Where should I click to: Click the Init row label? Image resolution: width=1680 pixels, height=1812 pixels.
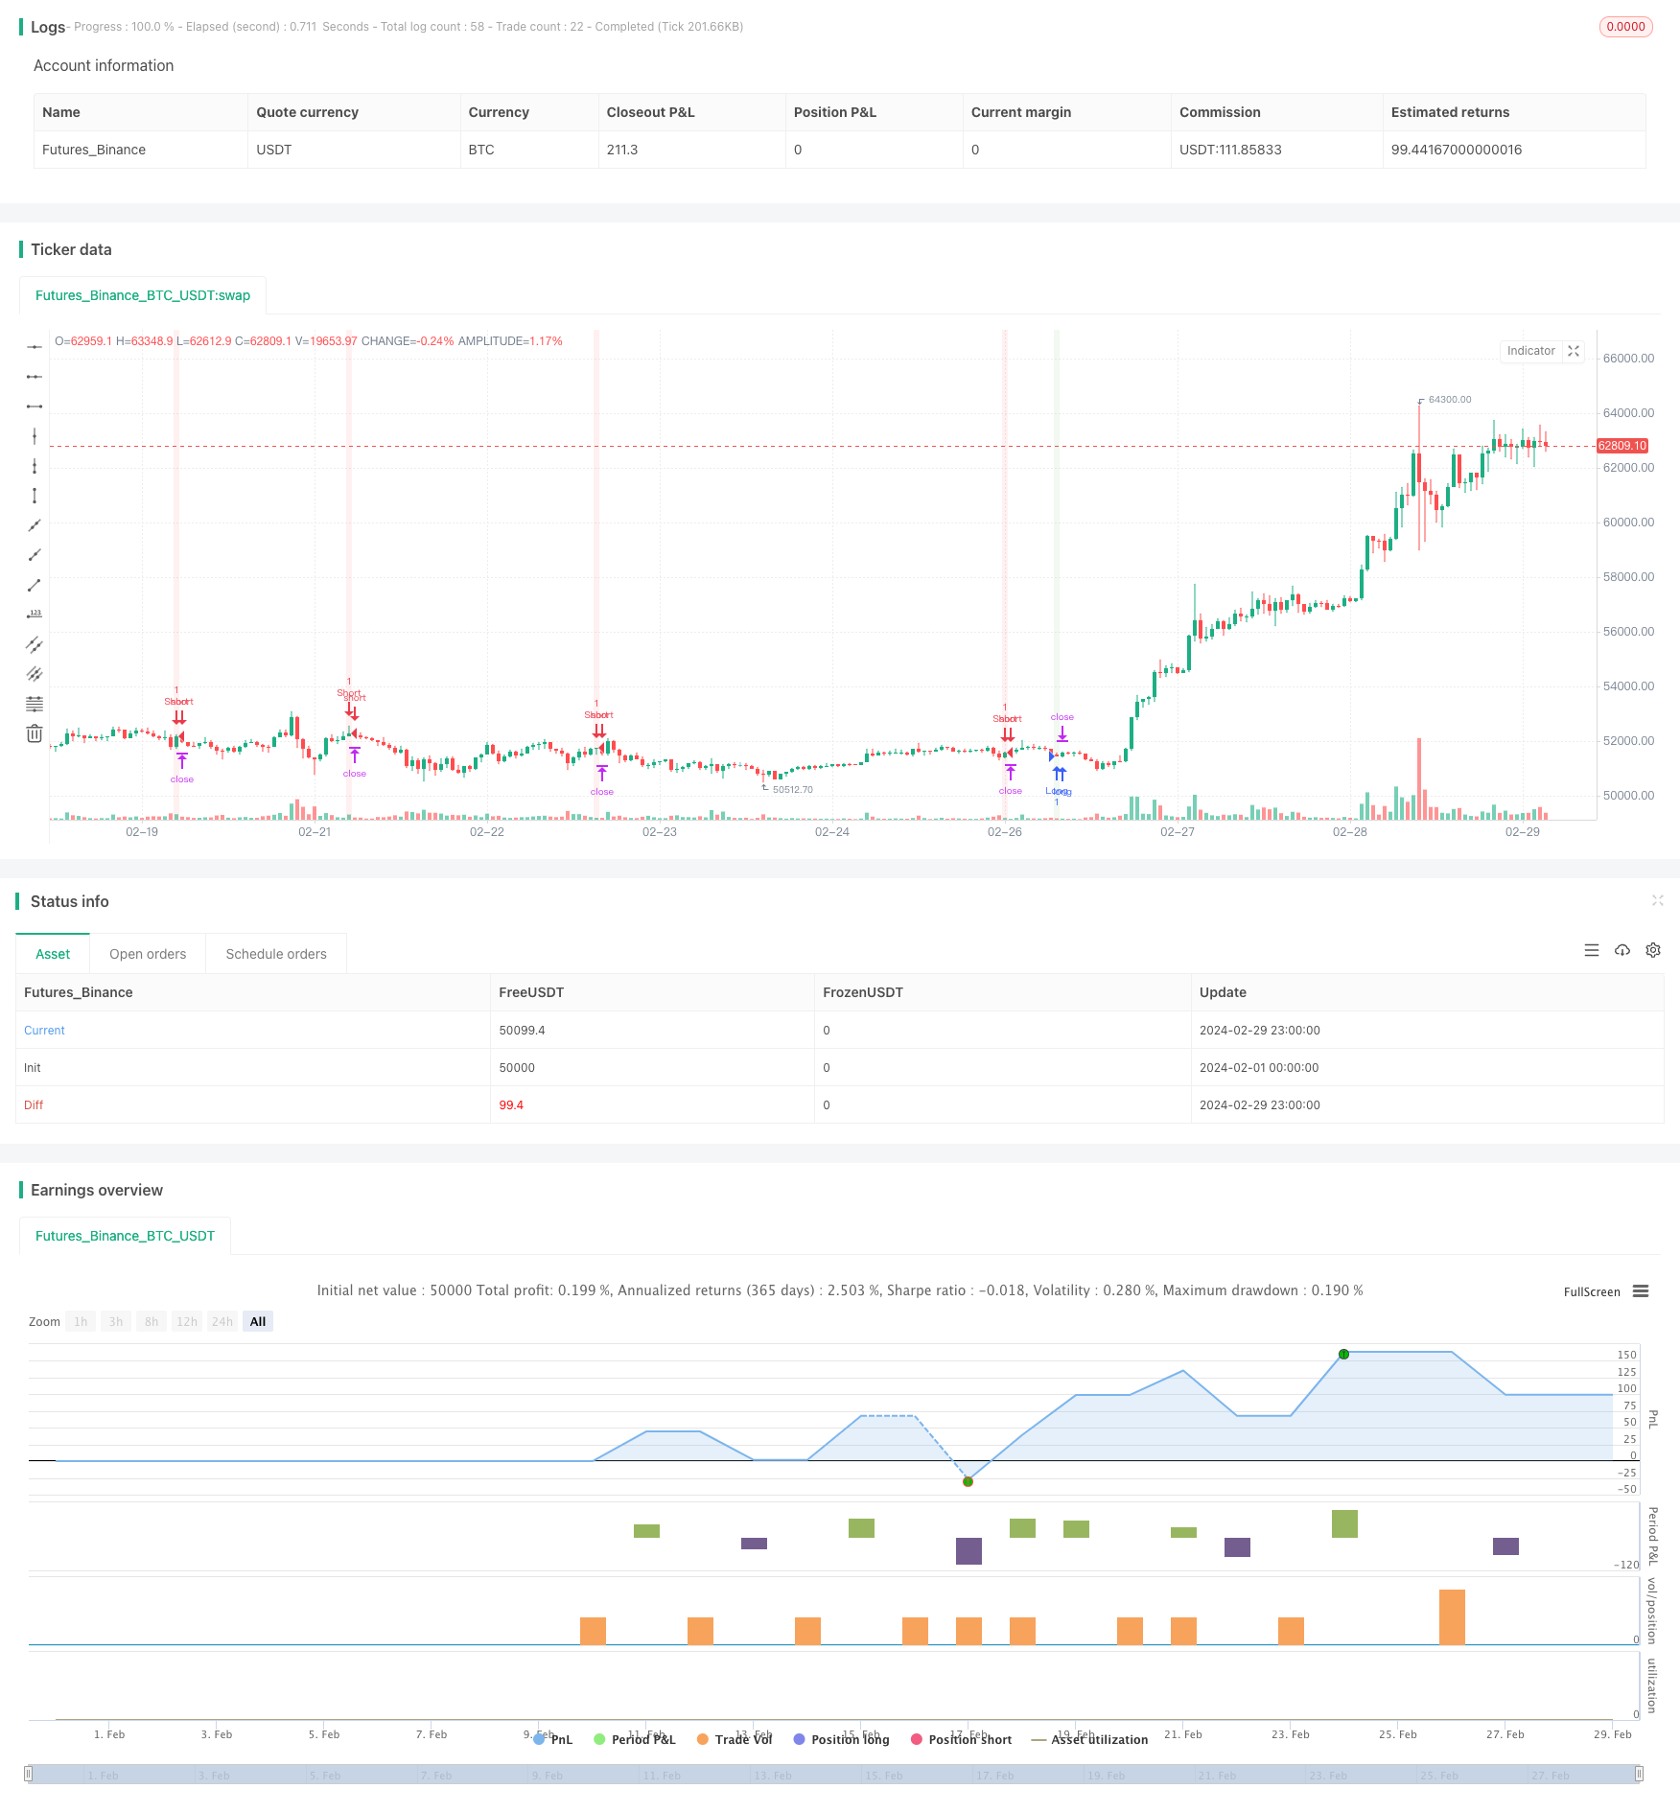point(33,1067)
